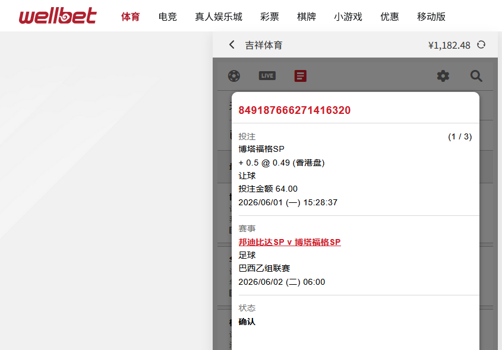Click the 博塔福格SP selection text

[x=261, y=149]
